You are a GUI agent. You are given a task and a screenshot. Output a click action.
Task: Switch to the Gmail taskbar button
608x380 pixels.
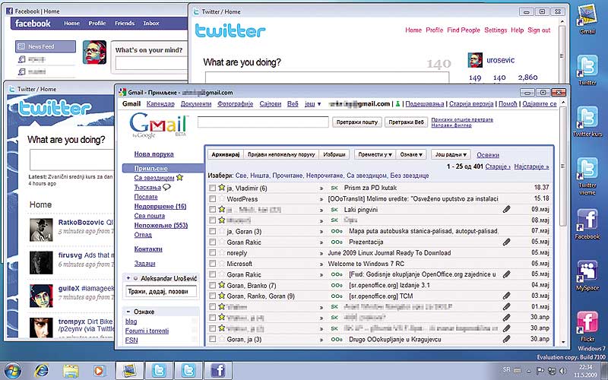pyautogui.click(x=129, y=371)
